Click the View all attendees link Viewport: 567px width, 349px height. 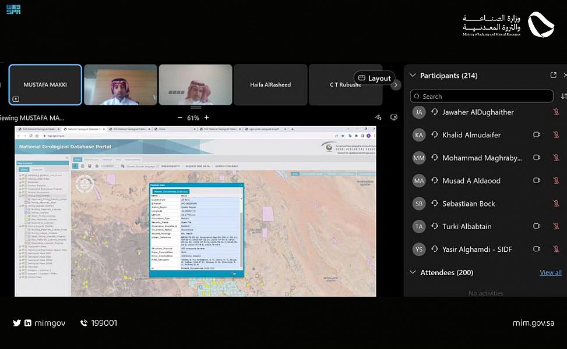(550, 272)
